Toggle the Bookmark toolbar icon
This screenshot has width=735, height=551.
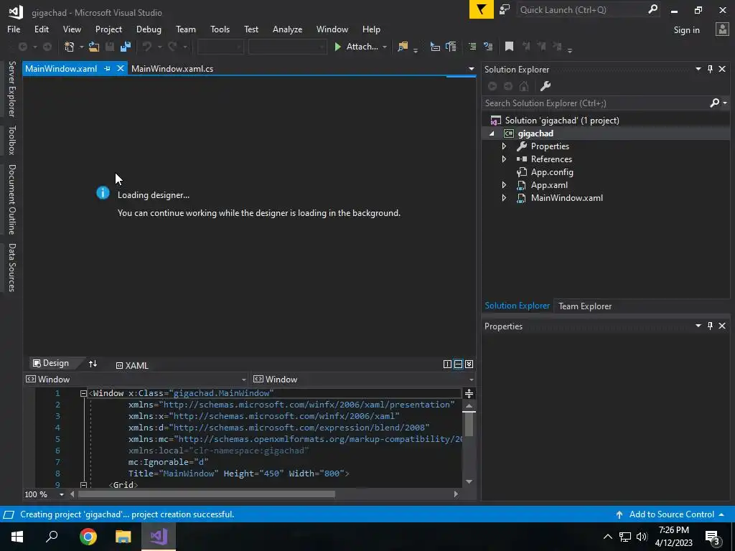(x=509, y=47)
